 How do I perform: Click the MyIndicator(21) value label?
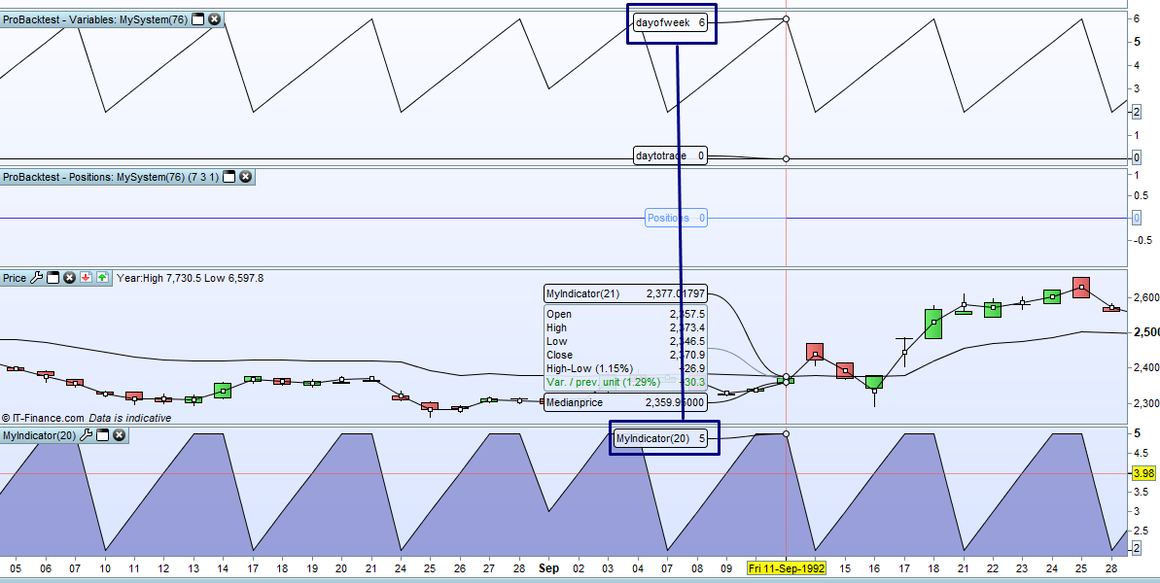coord(625,293)
